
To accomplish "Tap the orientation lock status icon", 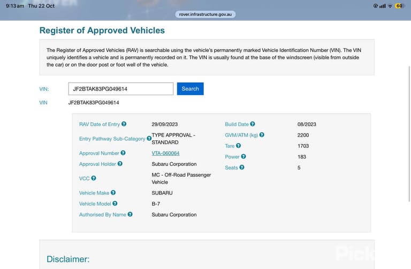I will (375, 6).
